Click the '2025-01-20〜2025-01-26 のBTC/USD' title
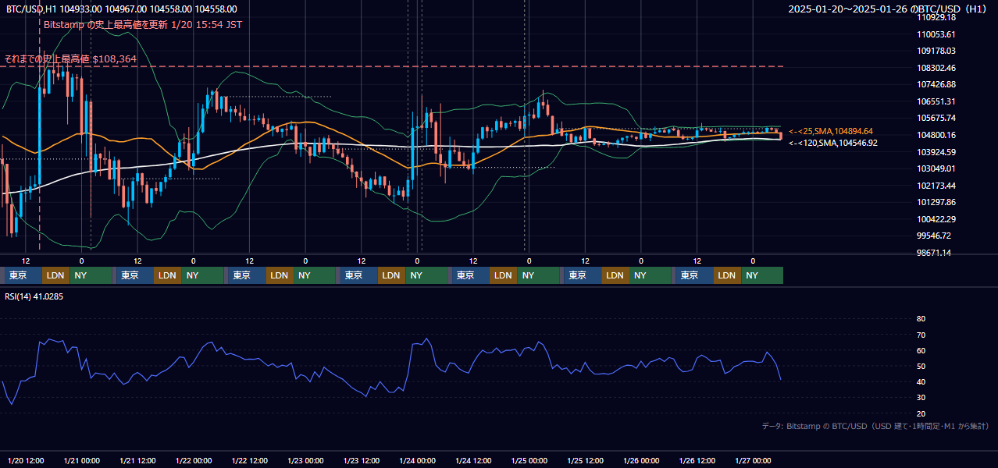 [x=888, y=9]
